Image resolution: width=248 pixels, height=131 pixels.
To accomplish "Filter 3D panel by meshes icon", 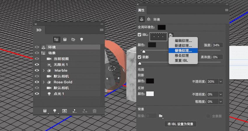I will click(65, 40).
